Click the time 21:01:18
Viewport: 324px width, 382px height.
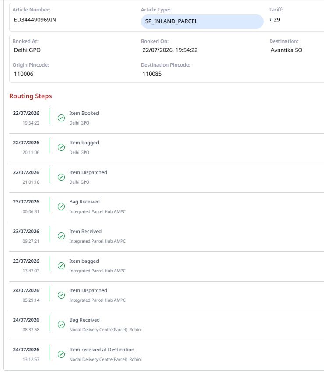31,182
